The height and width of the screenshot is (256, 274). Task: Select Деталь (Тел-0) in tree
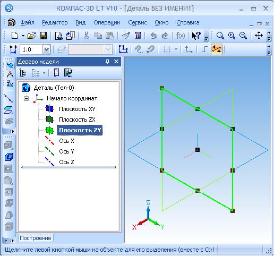54,88
